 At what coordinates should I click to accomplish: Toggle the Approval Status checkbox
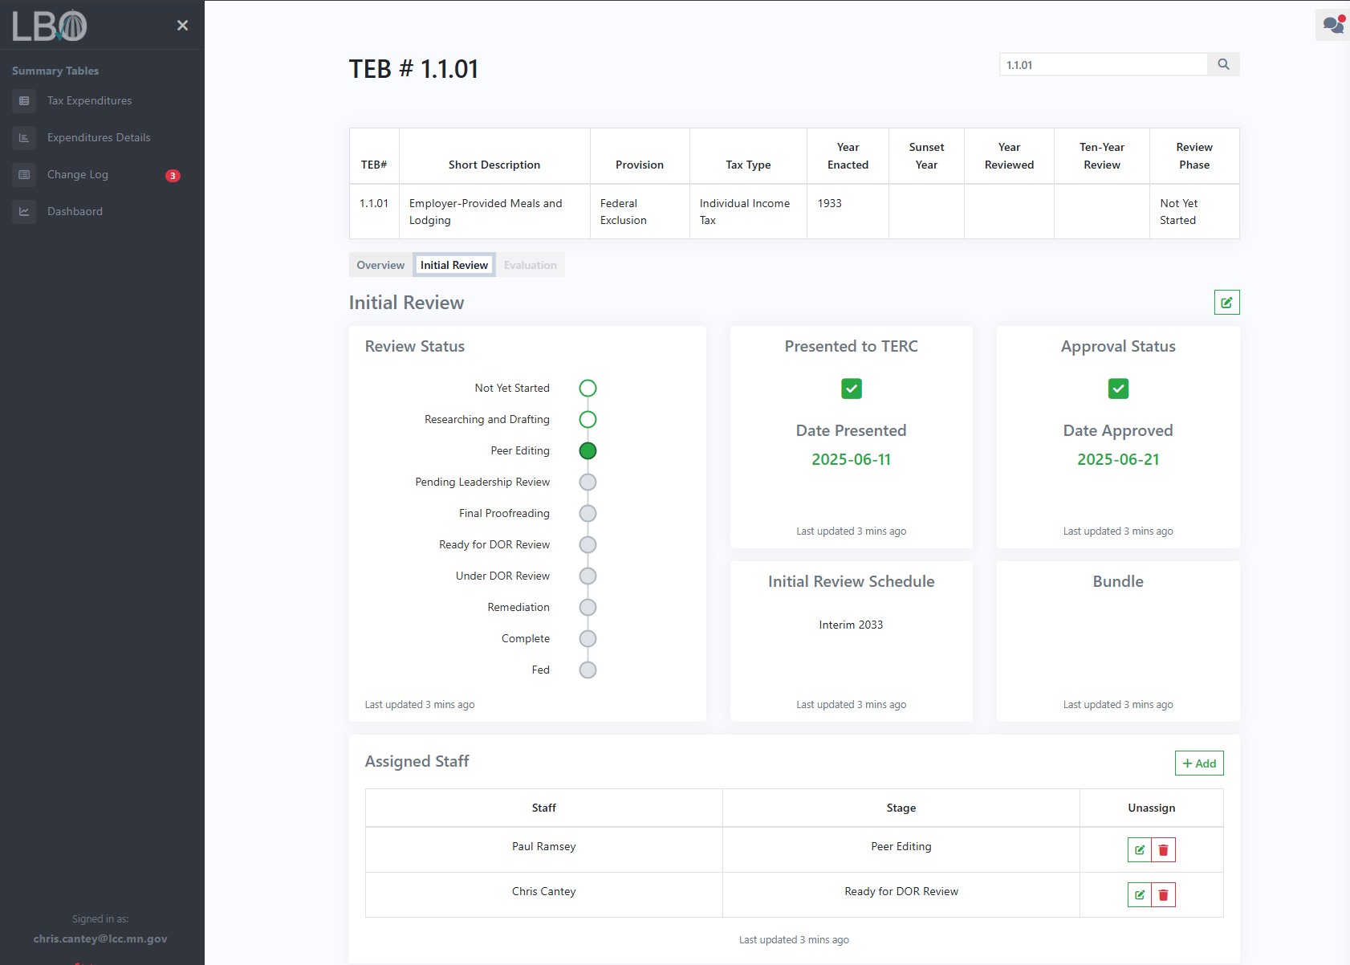coord(1117,389)
